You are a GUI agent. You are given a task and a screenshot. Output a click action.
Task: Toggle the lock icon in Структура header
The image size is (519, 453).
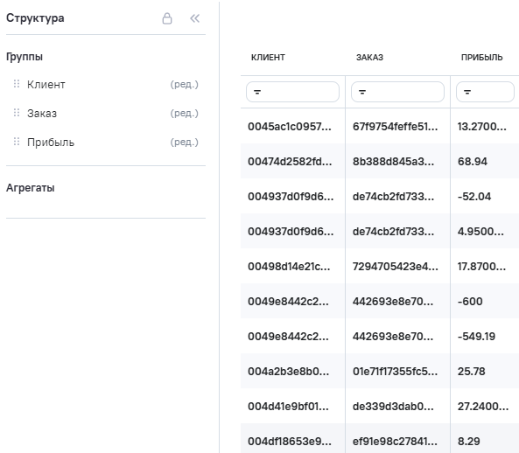pyautogui.click(x=167, y=18)
